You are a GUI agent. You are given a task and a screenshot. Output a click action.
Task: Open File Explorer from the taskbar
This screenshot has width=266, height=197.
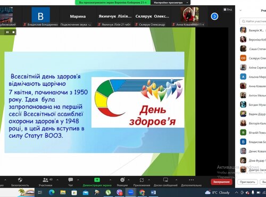[x=63, y=192]
